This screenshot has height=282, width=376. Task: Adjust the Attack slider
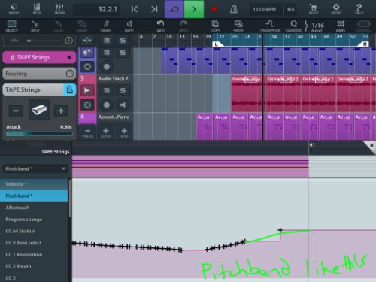point(39,134)
